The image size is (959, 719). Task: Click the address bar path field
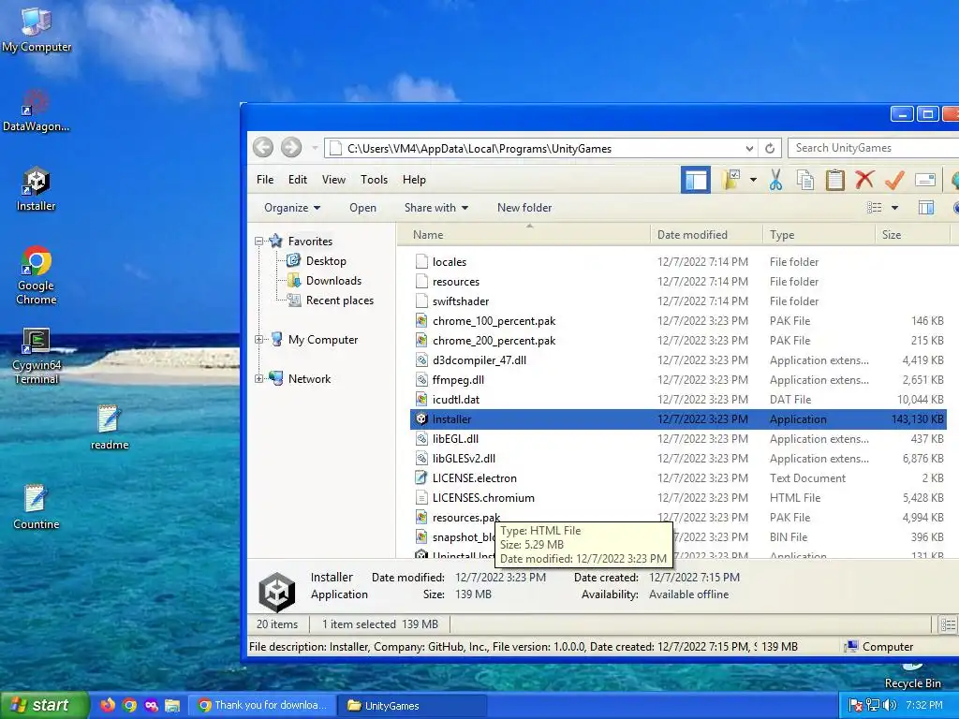(x=532, y=148)
